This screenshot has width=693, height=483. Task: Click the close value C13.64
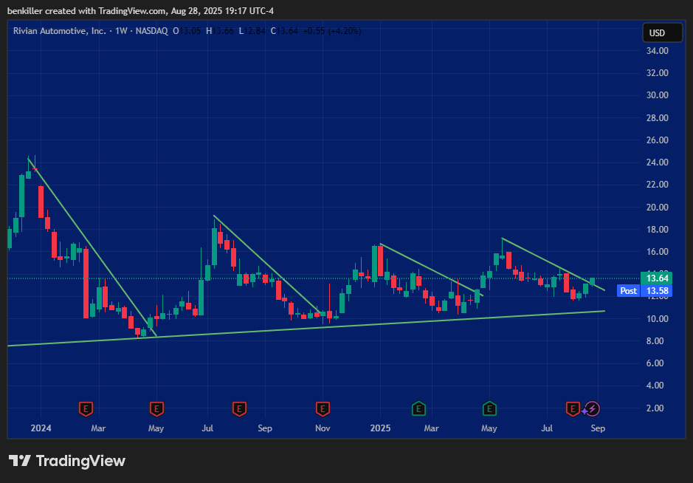coord(284,31)
